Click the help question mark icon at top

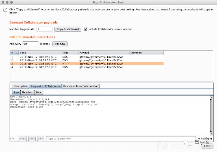5,10
